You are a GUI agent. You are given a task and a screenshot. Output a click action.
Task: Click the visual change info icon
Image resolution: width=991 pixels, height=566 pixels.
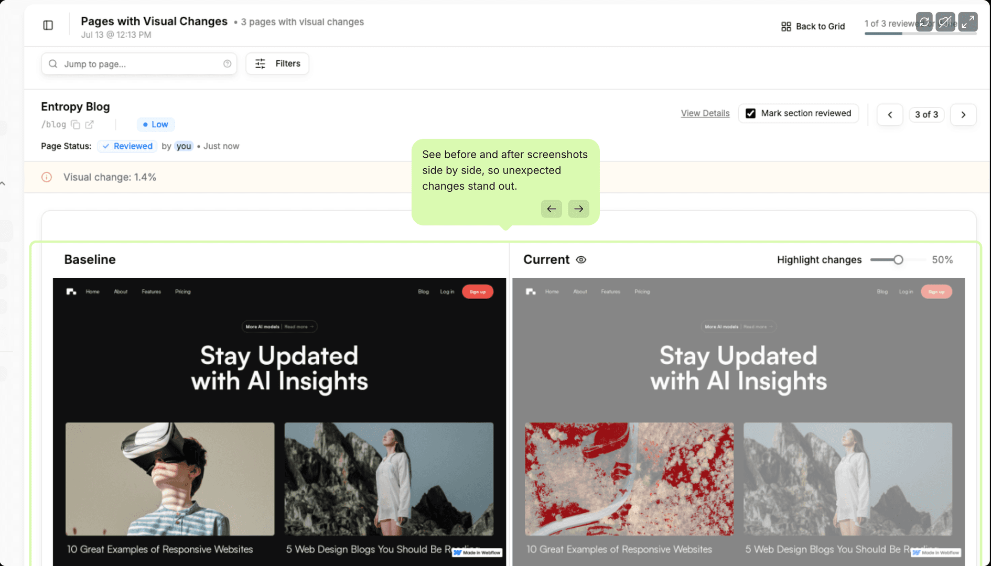coord(47,177)
